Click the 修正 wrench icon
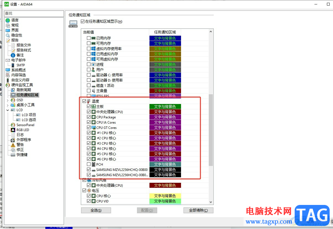Viewport: 333px width, 229px height. pyautogui.click(x=13, y=150)
